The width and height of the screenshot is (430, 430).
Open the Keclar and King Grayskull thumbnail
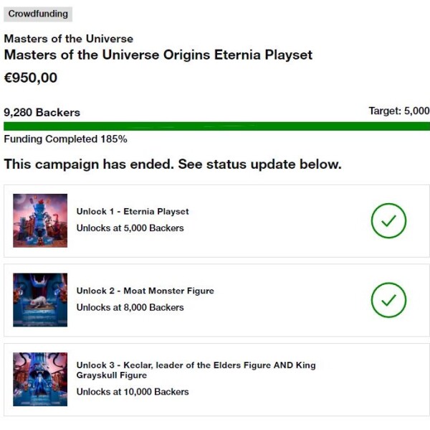[x=40, y=379]
